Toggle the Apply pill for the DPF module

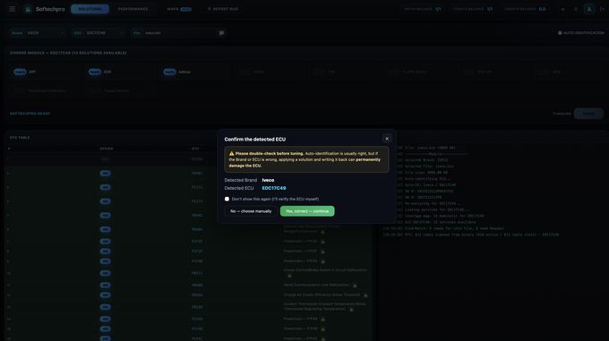click(20, 72)
